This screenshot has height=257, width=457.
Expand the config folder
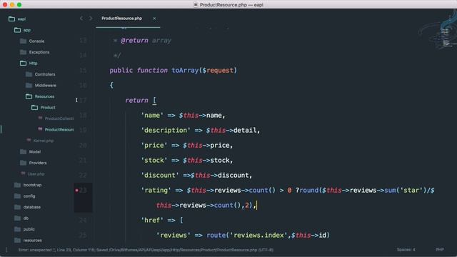pyautogui.click(x=29, y=196)
